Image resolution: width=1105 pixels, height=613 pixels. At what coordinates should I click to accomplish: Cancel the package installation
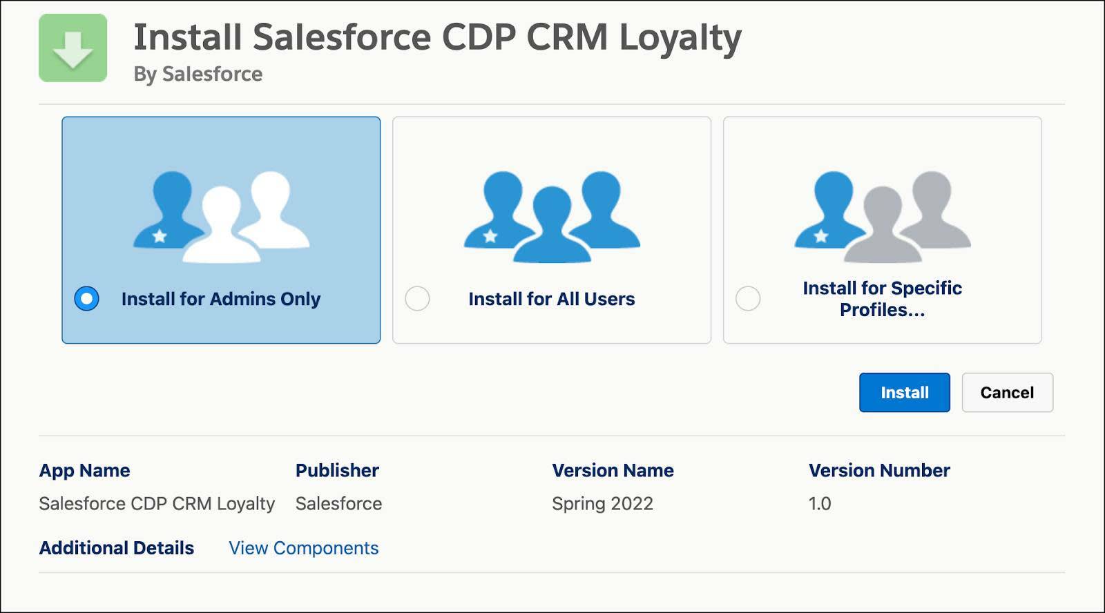pyautogui.click(x=1007, y=392)
